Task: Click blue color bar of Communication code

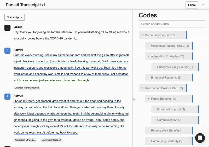Action: [x=199, y=120]
